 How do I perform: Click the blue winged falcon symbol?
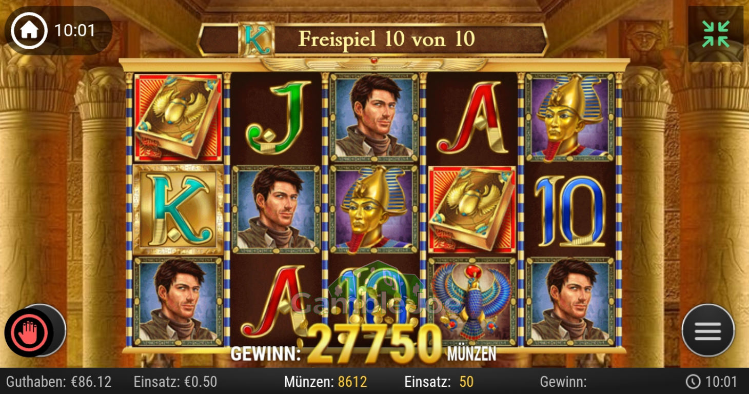[472, 301]
